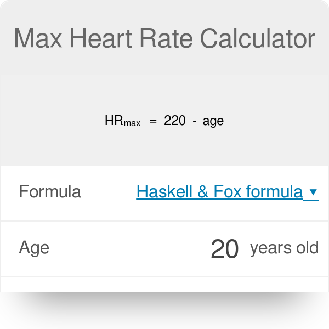Viewport: 329px width, 329px height.
Task: Click the black bar at the bottom
Action: 164,310
